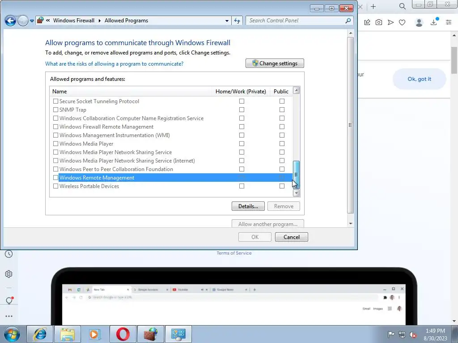458x343 pixels.
Task: Select Windows Collaboration Computer Name Registration Service row
Action: (x=171, y=118)
